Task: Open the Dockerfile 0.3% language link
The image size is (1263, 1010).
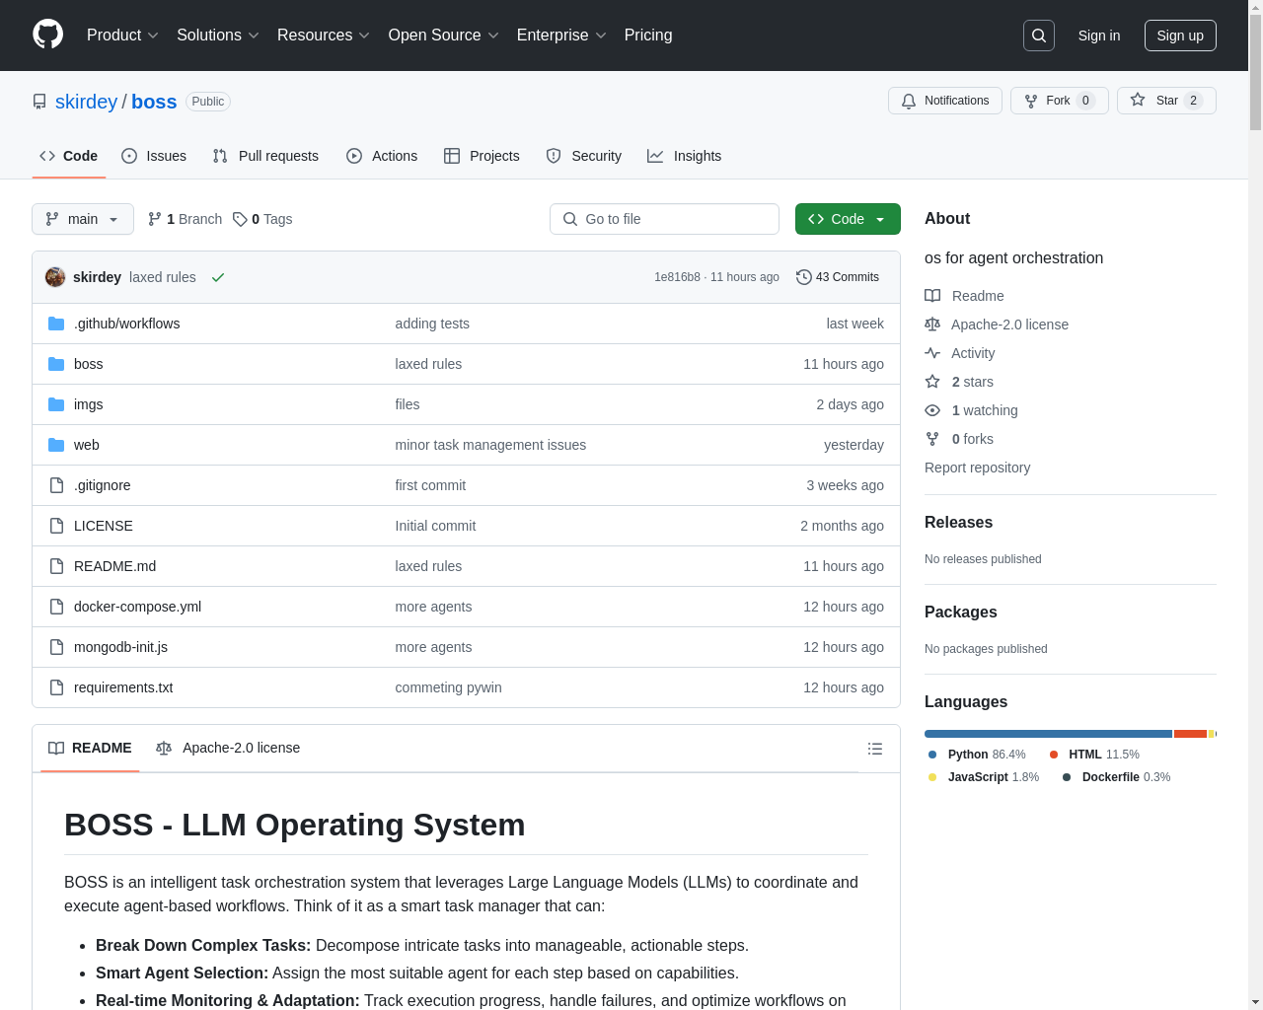Action: click(x=1116, y=777)
